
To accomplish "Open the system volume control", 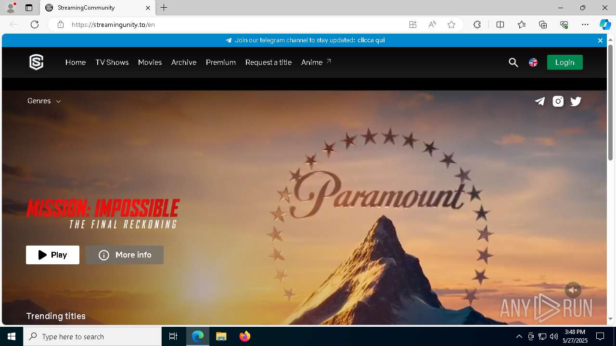I will click(x=554, y=336).
